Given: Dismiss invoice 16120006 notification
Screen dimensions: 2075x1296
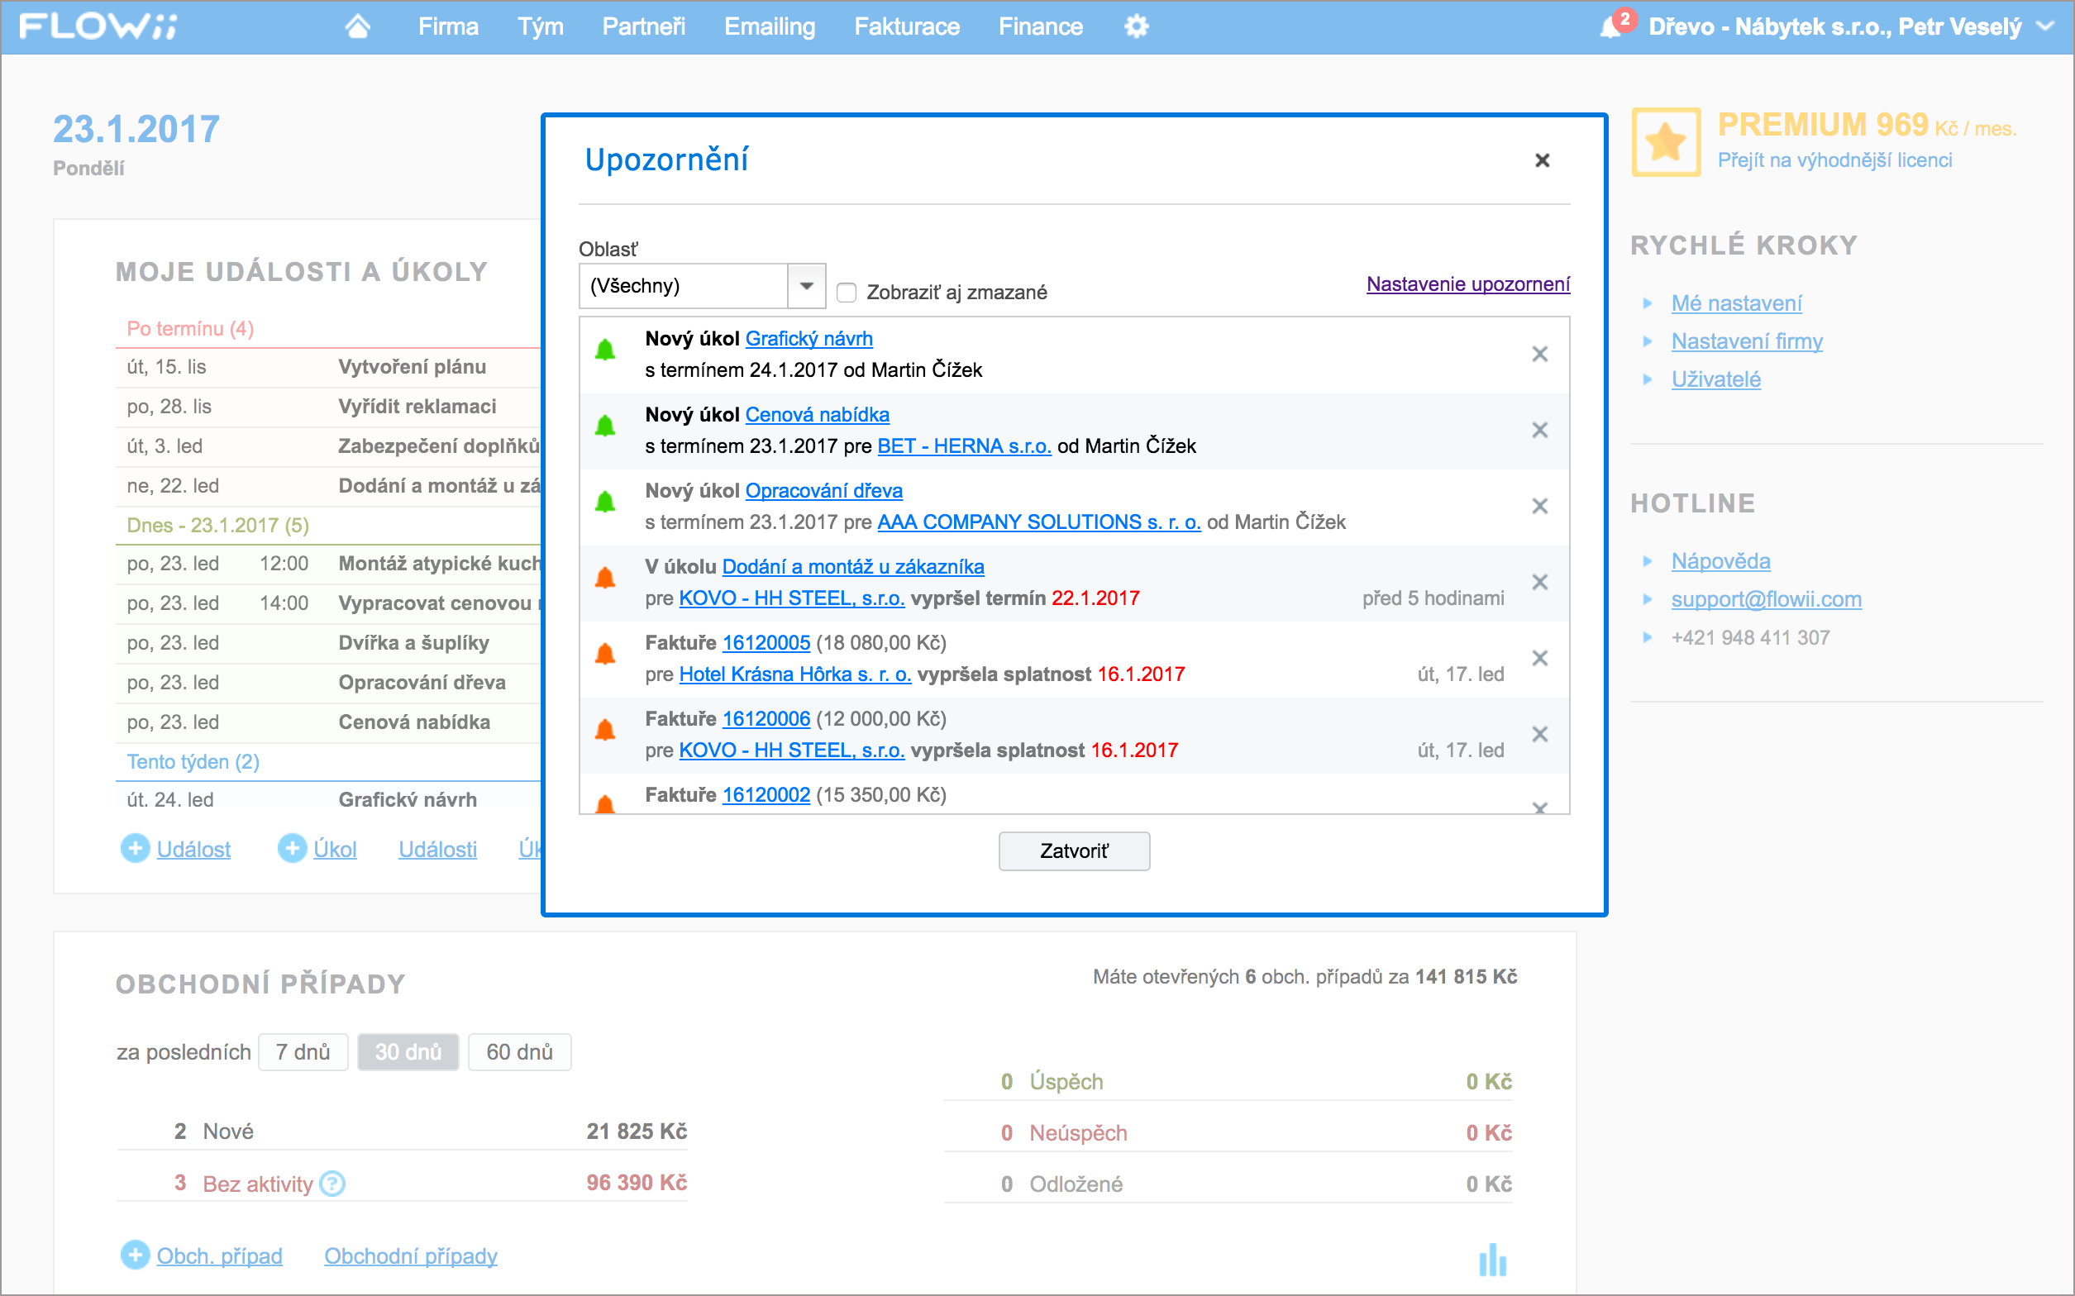Looking at the screenshot, I should click(1539, 735).
